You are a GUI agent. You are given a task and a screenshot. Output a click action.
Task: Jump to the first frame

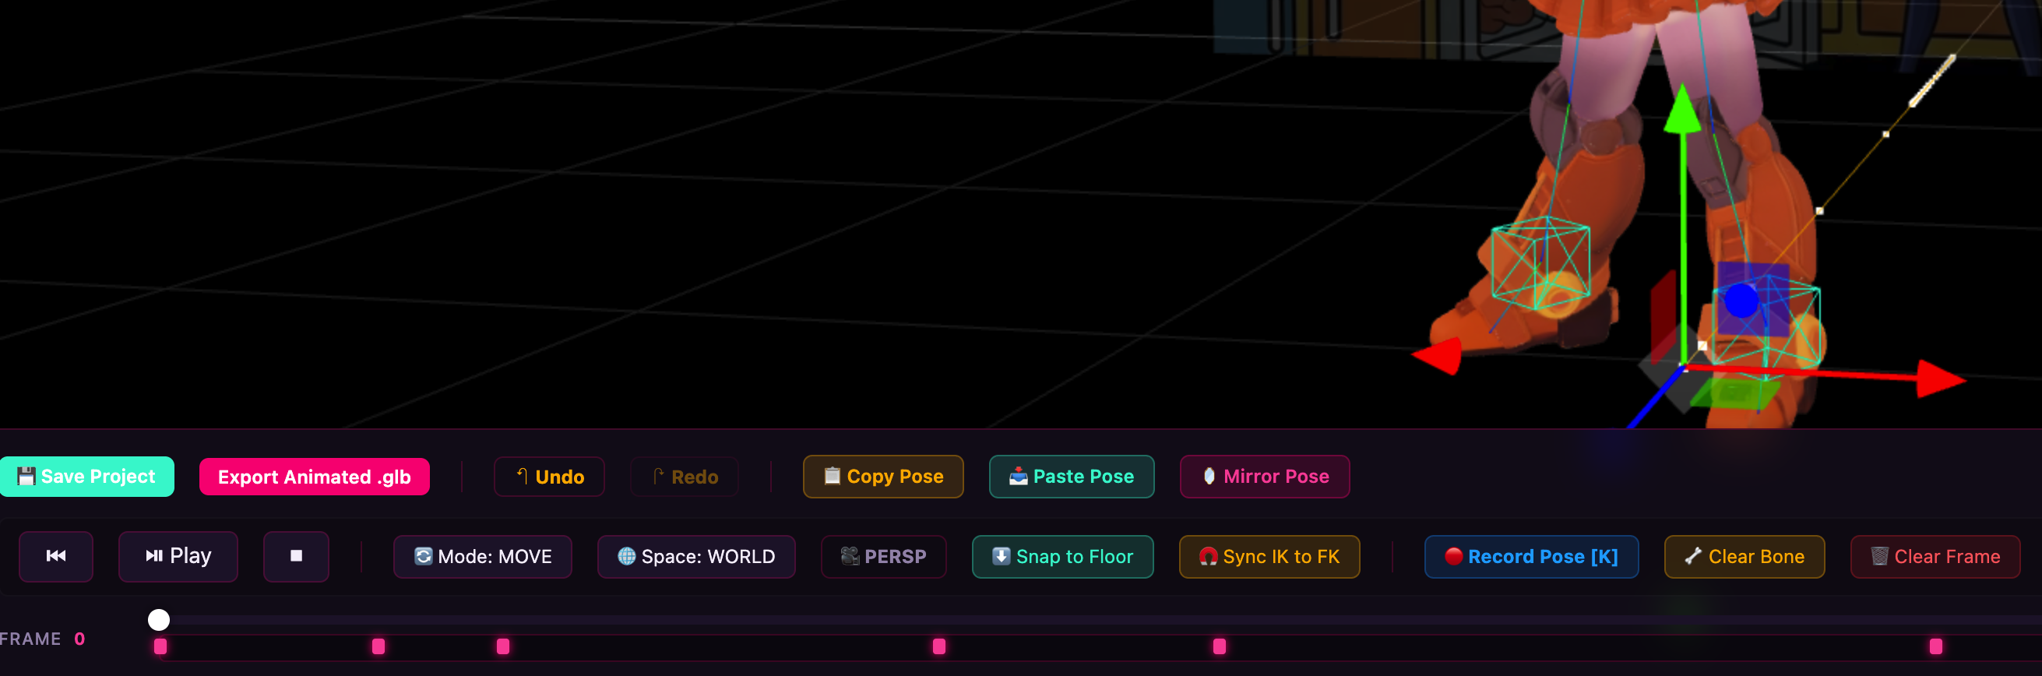point(56,556)
